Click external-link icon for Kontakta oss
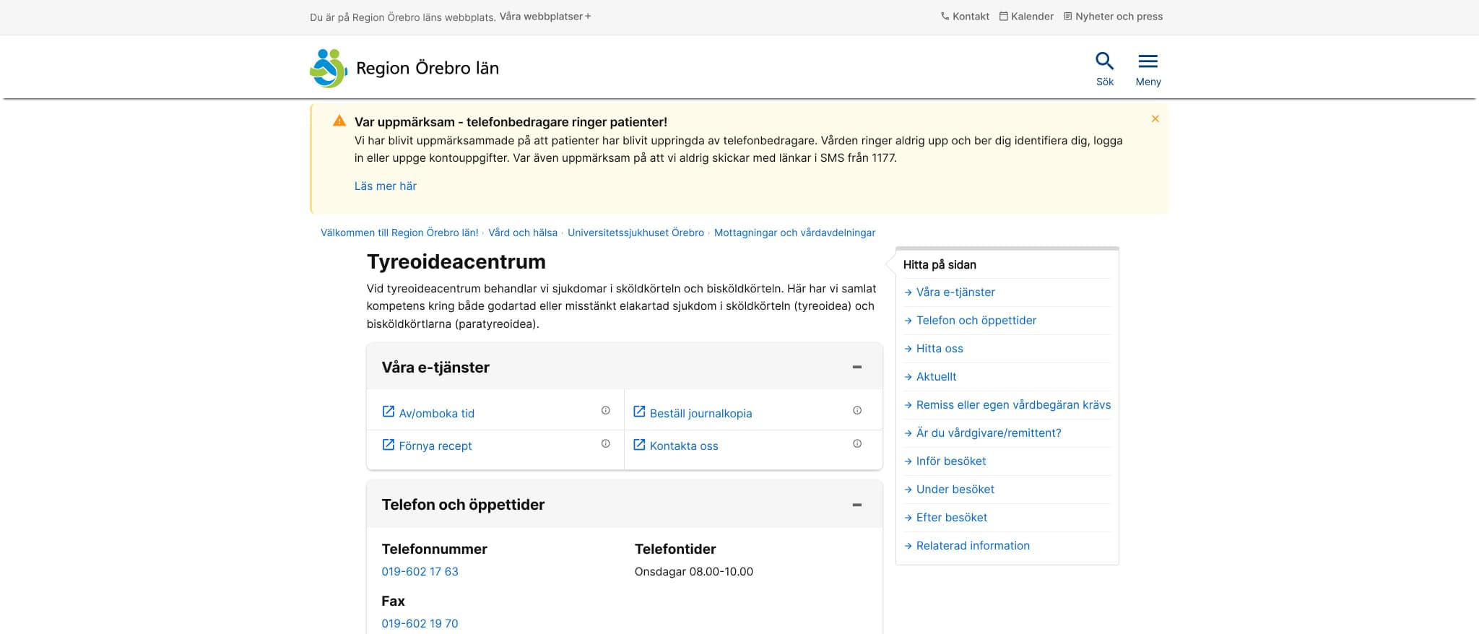 pyautogui.click(x=639, y=445)
